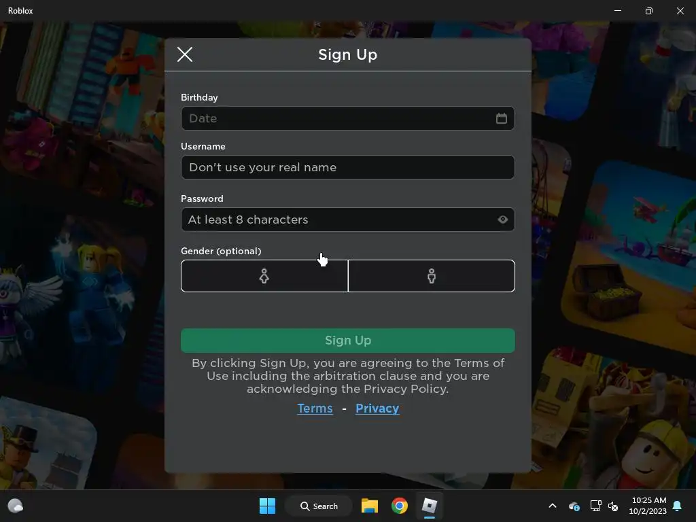Select the female gender option

[264, 276]
